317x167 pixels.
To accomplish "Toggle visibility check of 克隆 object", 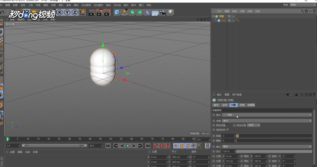I will pyautogui.click(x=234, y=16).
